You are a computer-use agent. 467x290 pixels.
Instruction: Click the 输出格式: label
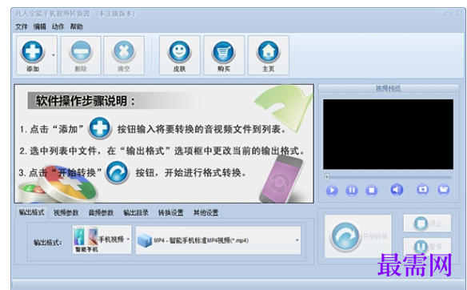point(48,243)
